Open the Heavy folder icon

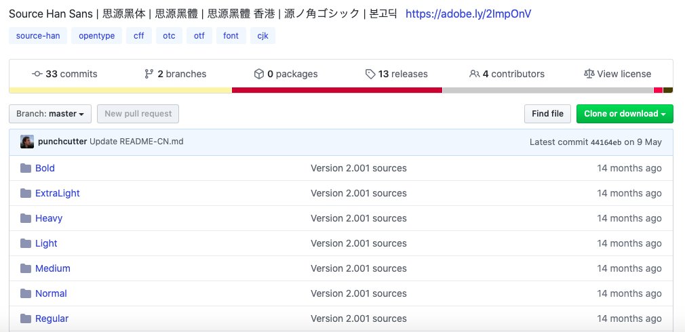pyautogui.click(x=26, y=218)
